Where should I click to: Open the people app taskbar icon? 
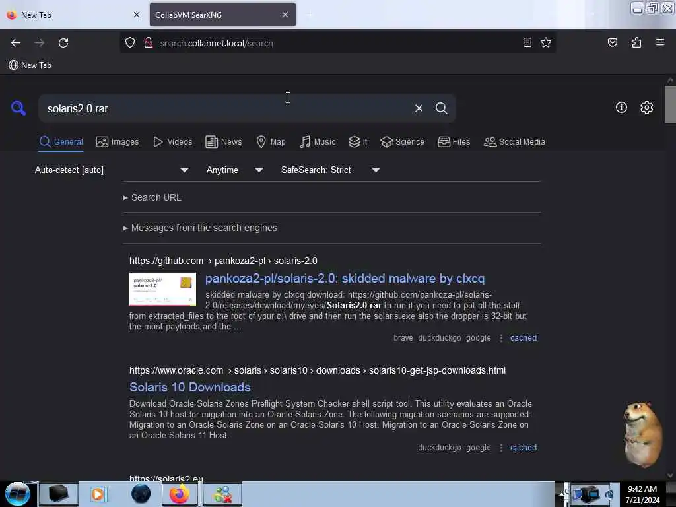[x=222, y=494]
